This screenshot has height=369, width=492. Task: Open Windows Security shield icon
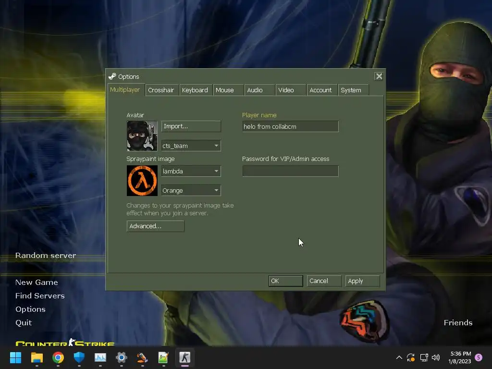click(x=79, y=357)
